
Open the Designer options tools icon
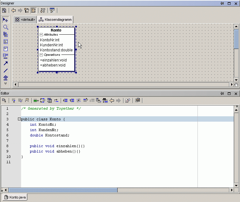click(43, 10)
